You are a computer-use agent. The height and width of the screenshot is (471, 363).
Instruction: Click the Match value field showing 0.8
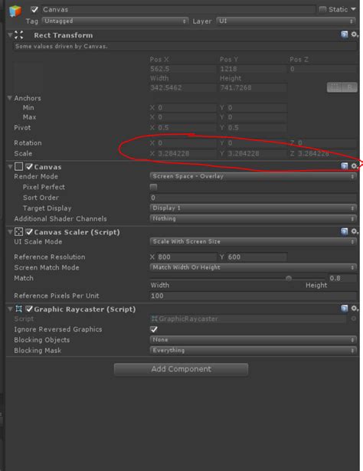click(x=342, y=278)
